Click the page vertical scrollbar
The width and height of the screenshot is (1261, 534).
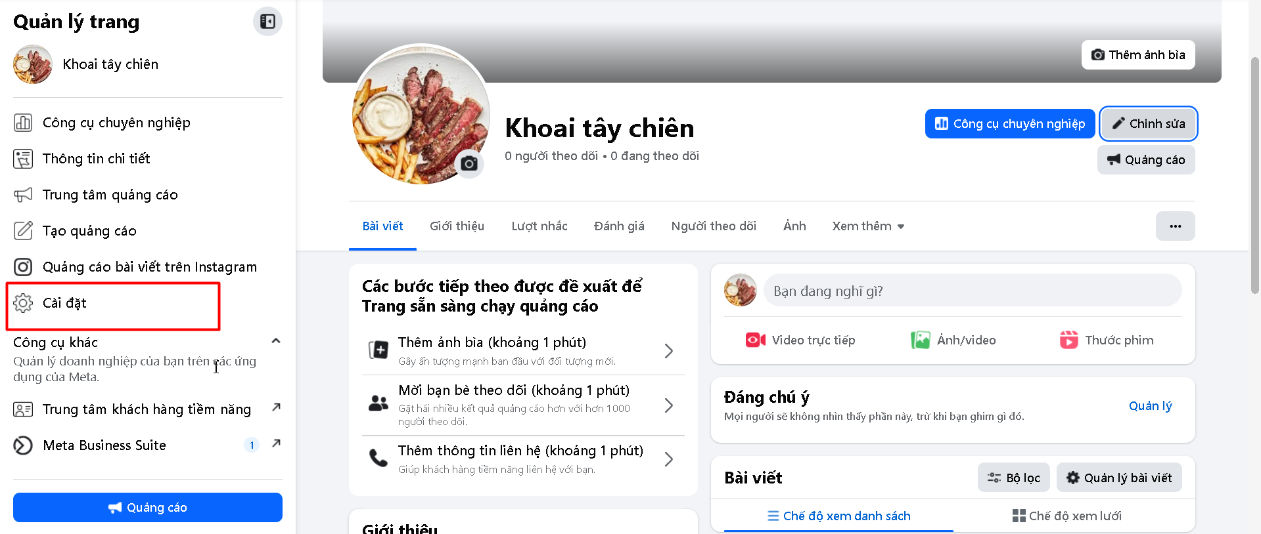(1254, 175)
